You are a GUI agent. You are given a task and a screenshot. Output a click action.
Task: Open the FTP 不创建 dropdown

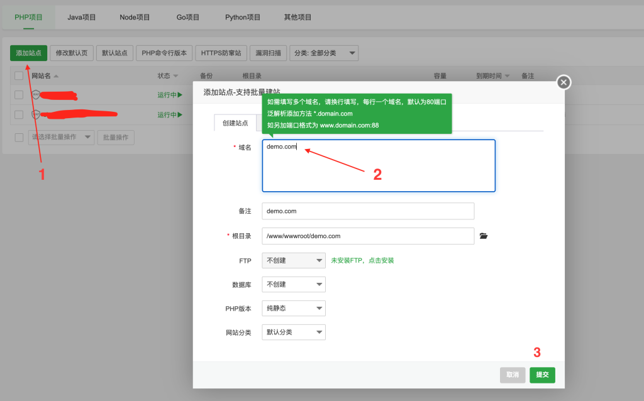point(294,260)
